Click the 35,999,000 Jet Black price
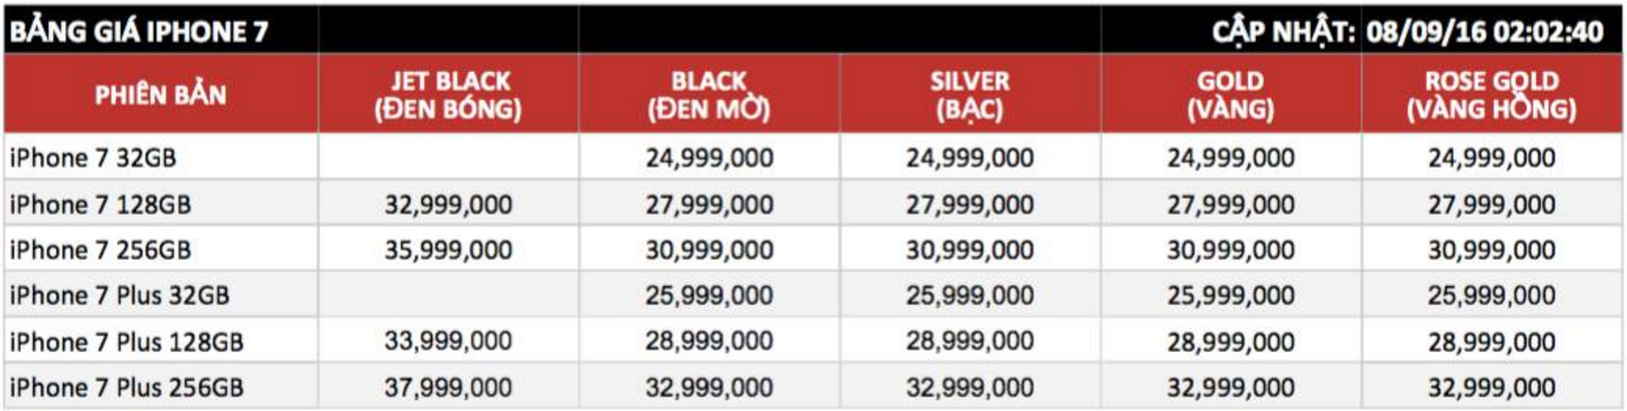This screenshot has width=1627, height=411. coord(448,250)
